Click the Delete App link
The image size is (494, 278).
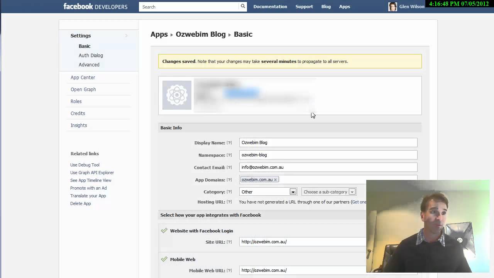pos(81,203)
